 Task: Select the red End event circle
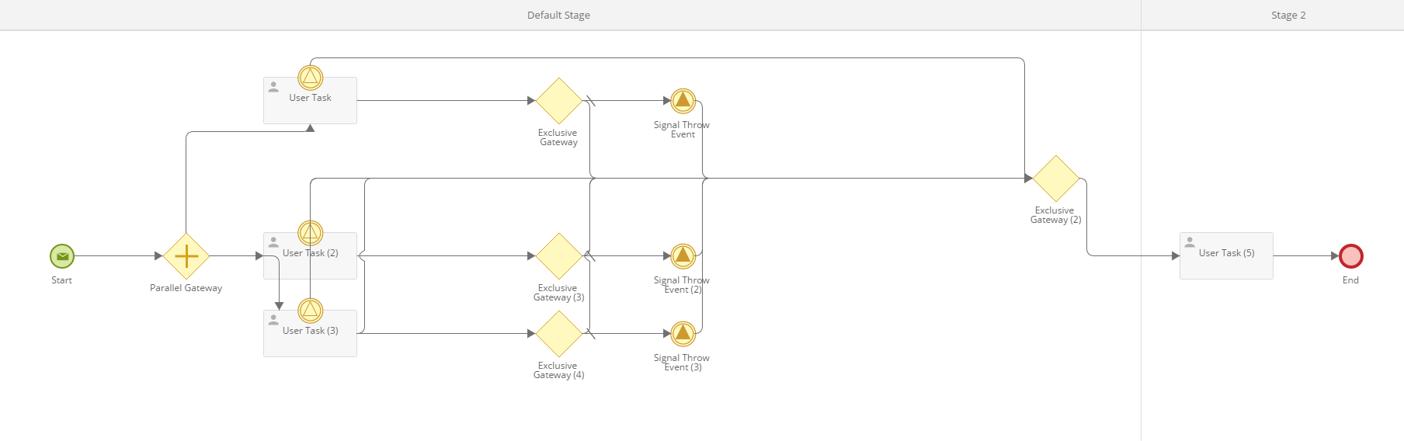[1351, 255]
